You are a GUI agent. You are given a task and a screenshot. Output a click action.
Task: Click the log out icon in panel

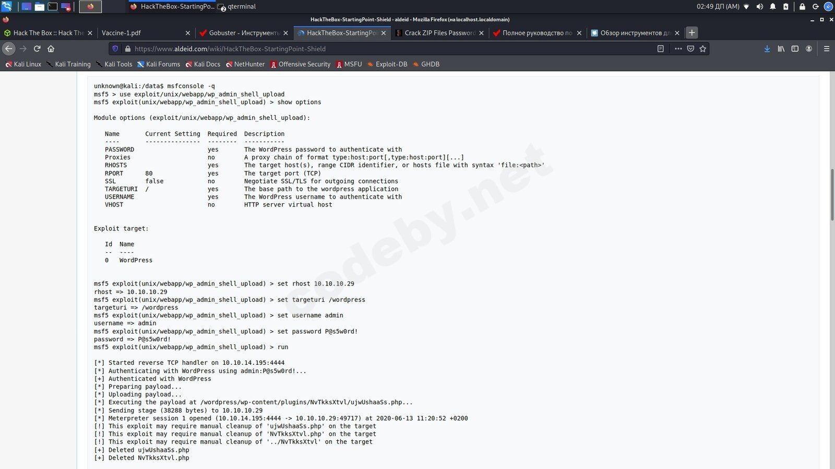(815, 7)
